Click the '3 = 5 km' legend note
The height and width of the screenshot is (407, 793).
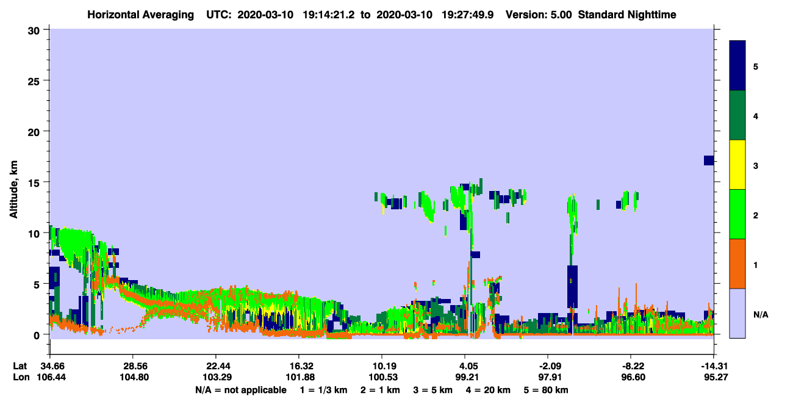pos(432,390)
